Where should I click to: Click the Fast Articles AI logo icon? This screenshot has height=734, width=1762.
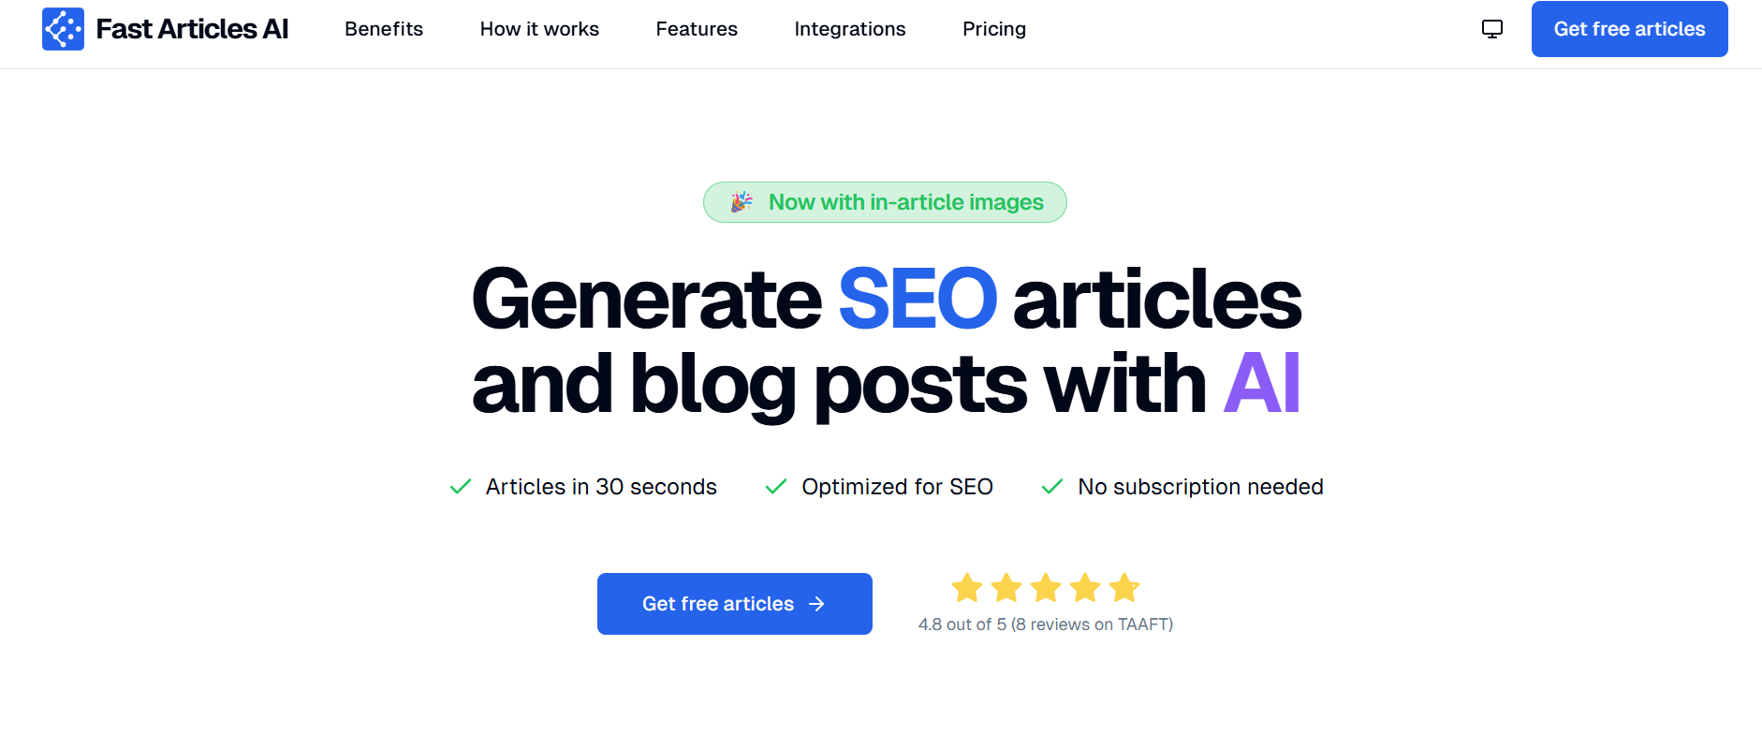pyautogui.click(x=63, y=29)
